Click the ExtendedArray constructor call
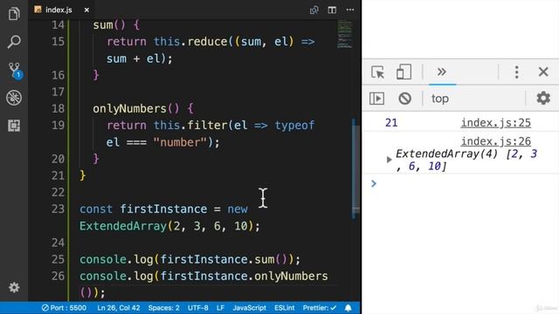This screenshot has height=314, width=559. 123,226
